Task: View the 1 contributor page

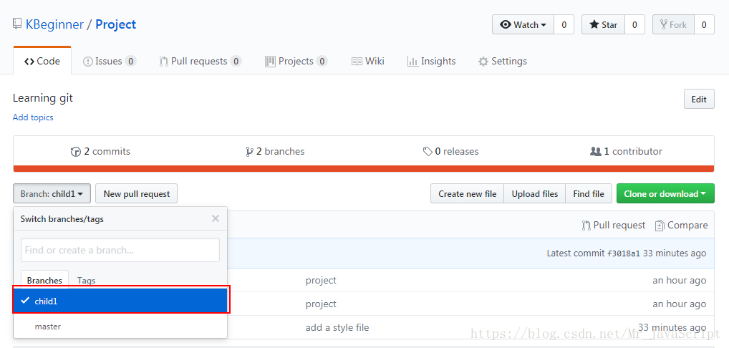Action: tap(627, 151)
